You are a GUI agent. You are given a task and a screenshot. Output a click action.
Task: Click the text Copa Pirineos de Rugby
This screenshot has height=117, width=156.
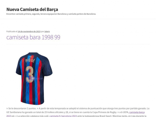click(104, 112)
